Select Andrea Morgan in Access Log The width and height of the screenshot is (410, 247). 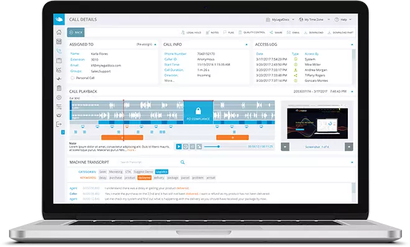click(x=315, y=70)
